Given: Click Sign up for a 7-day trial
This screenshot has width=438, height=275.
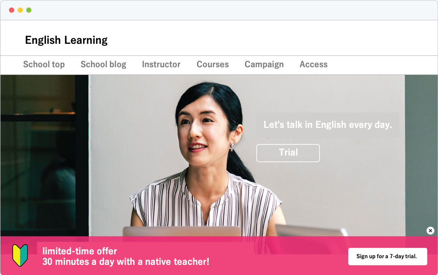Looking at the screenshot, I should (x=388, y=256).
